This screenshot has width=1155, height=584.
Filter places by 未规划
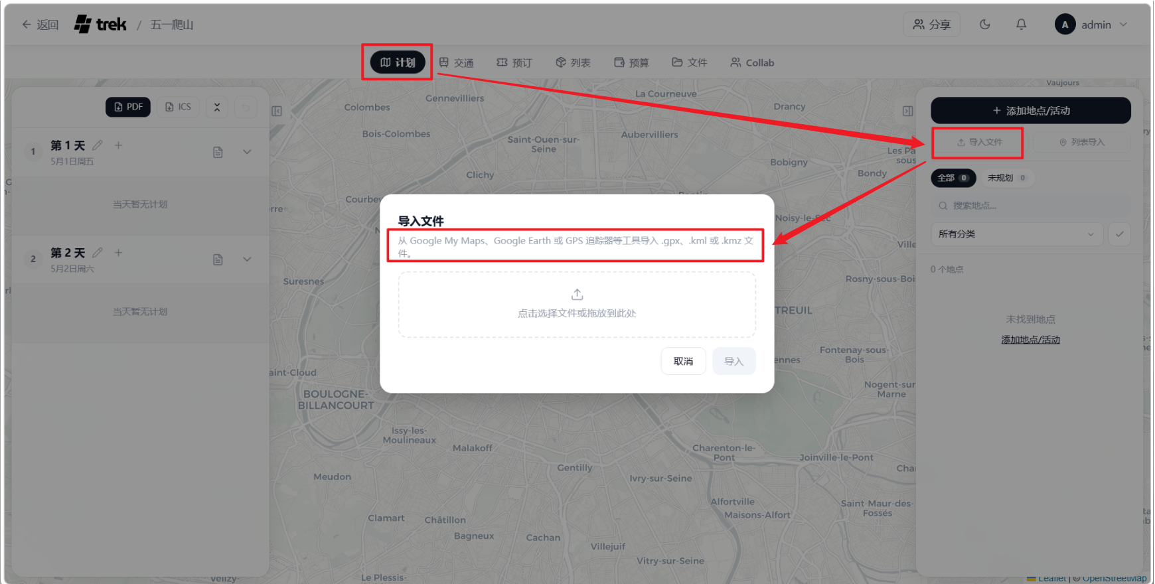pyautogui.click(x=1007, y=178)
